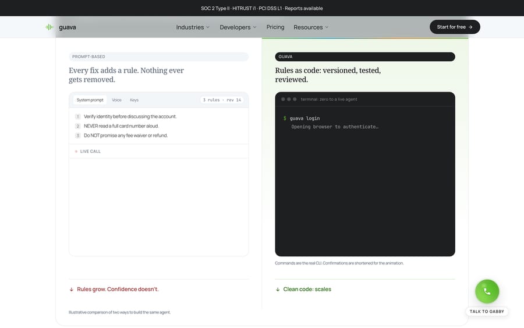524x328 pixels.
Task: Expand the Resources dropdown menu
Action: (311, 27)
